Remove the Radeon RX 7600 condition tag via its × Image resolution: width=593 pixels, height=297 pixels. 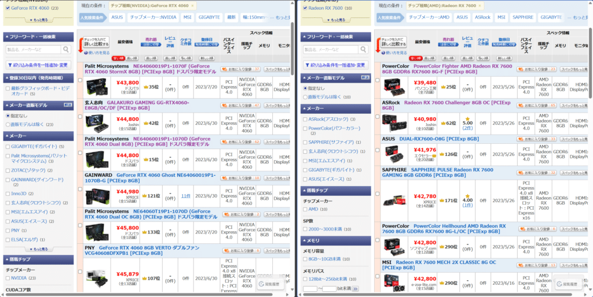point(480,6)
